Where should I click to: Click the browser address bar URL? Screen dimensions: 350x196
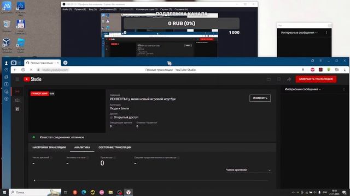coord(55,70)
